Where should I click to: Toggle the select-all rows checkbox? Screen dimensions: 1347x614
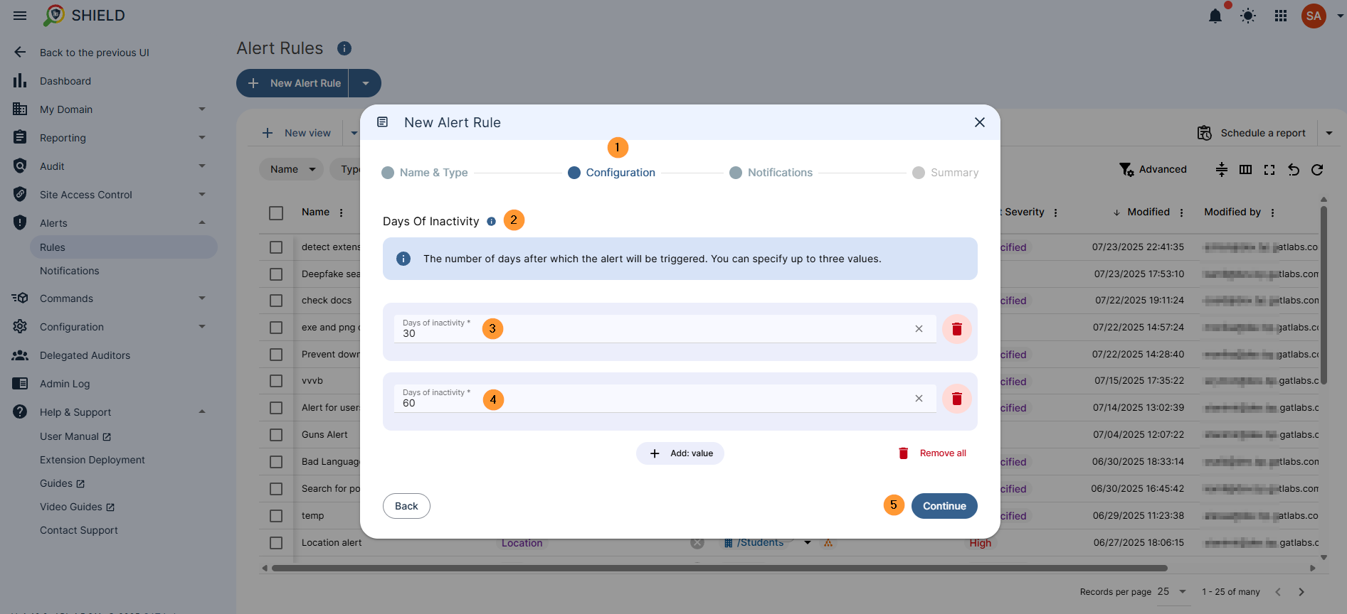click(x=276, y=213)
